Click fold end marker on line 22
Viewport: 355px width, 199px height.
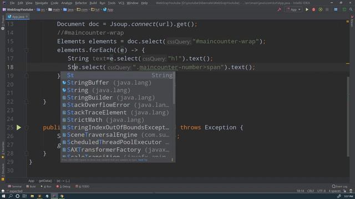(x=27, y=102)
